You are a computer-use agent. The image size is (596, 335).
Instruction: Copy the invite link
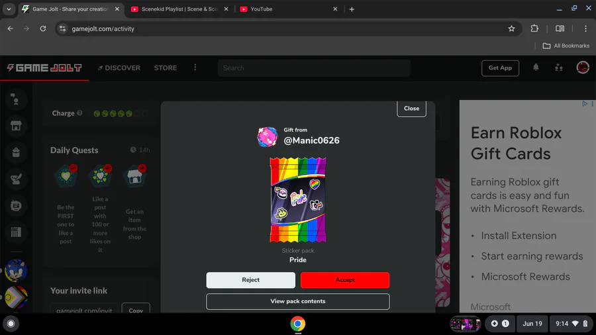coord(136,310)
